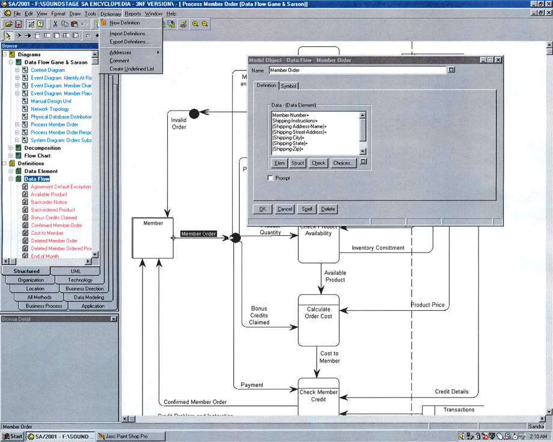
Task: Expand the Context Diagram node
Action: click(x=17, y=70)
